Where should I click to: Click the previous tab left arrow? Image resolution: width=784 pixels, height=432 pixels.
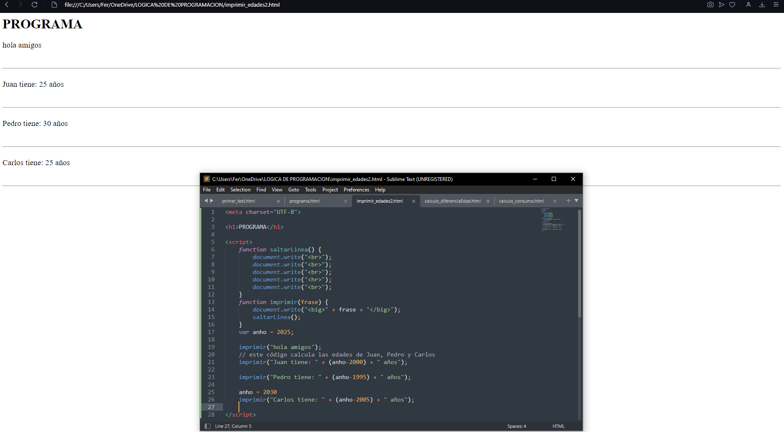206,201
